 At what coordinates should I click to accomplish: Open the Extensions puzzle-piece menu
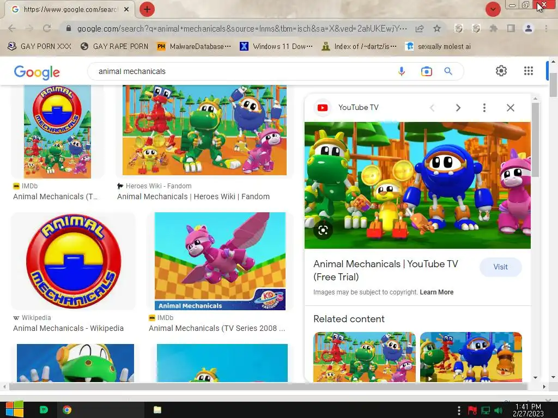point(493,28)
